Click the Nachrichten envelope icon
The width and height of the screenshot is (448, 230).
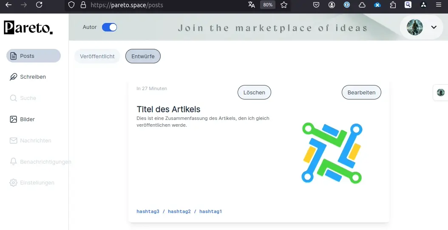[13, 141]
